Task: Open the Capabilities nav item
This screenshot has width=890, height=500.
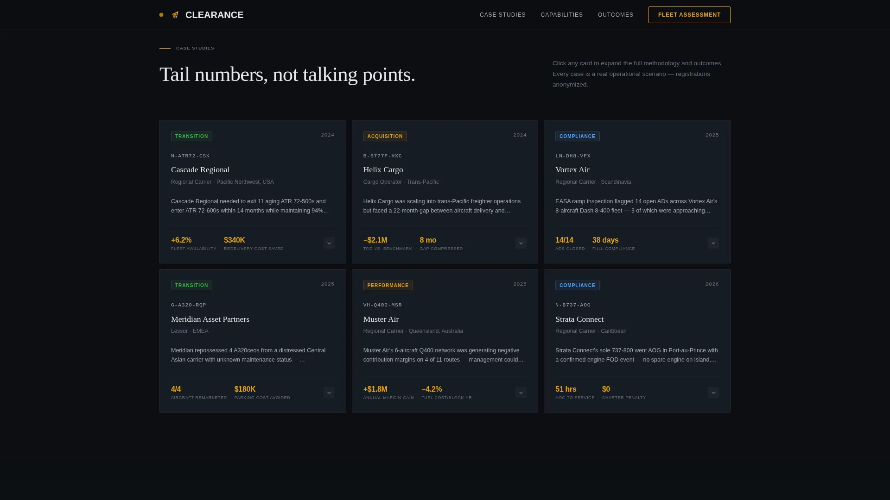Action: [x=562, y=15]
